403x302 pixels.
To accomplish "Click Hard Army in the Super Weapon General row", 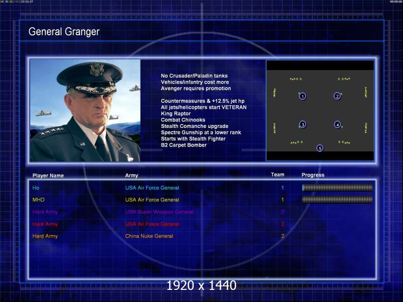I will point(45,212).
